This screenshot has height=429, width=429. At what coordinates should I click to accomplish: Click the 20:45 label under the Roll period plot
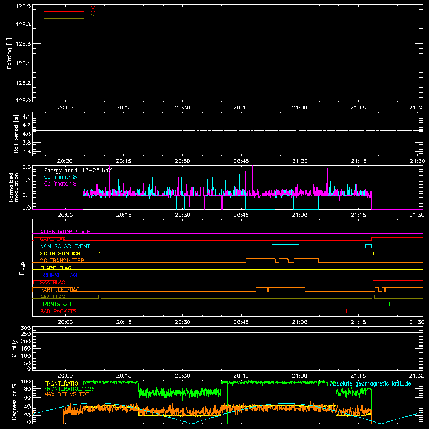(241, 161)
